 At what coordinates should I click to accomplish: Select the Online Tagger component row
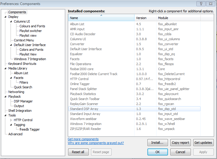click(134, 84)
